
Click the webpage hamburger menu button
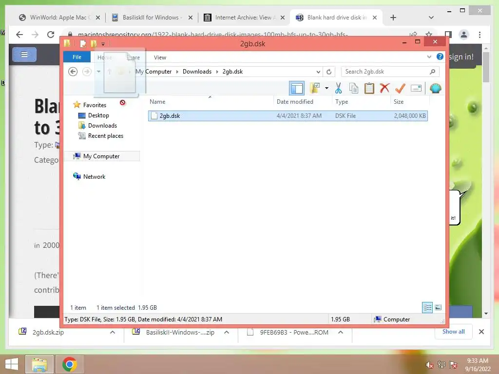pos(24,55)
